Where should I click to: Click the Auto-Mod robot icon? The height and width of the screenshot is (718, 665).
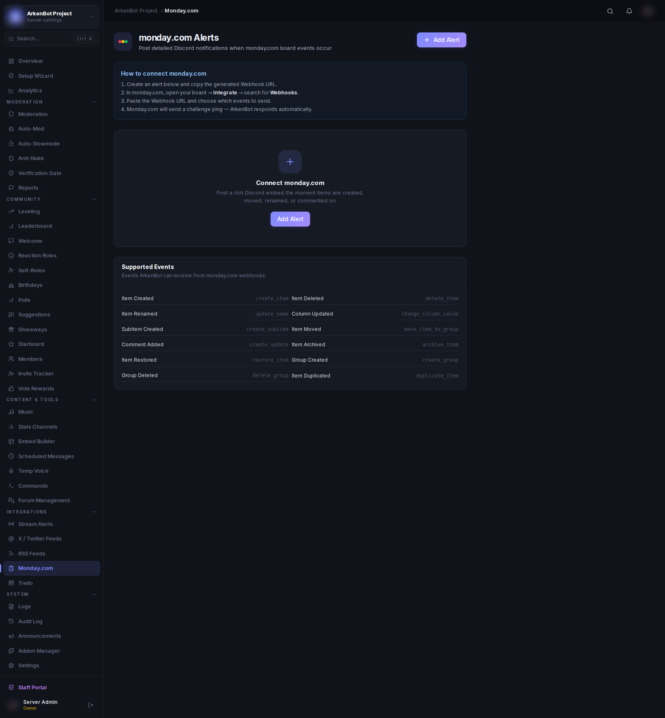pyautogui.click(x=11, y=129)
